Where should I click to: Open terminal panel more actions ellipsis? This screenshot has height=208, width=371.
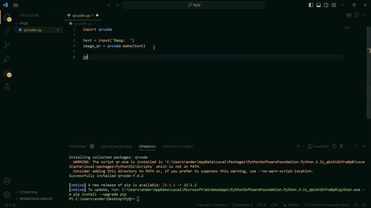click(349, 146)
